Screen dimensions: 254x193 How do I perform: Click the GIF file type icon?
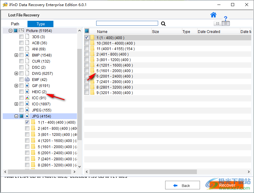point(27,86)
